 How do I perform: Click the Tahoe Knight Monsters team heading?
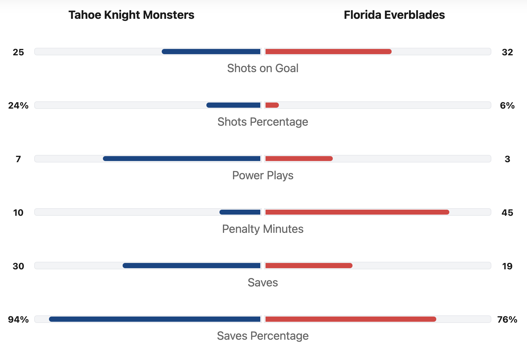tap(131, 15)
